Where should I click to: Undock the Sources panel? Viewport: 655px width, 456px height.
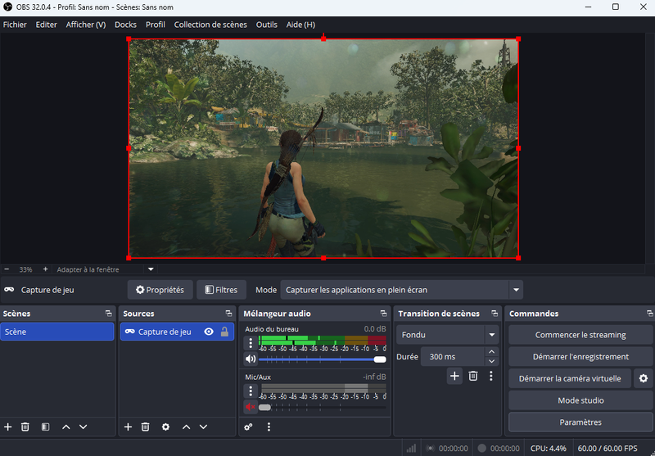coord(228,314)
